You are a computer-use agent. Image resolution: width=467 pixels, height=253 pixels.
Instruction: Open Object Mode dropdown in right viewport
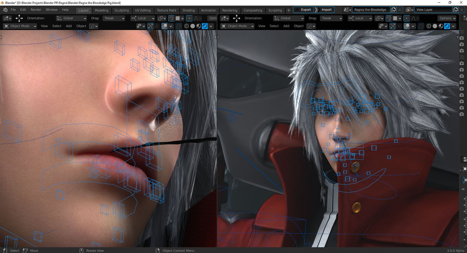(x=237, y=26)
